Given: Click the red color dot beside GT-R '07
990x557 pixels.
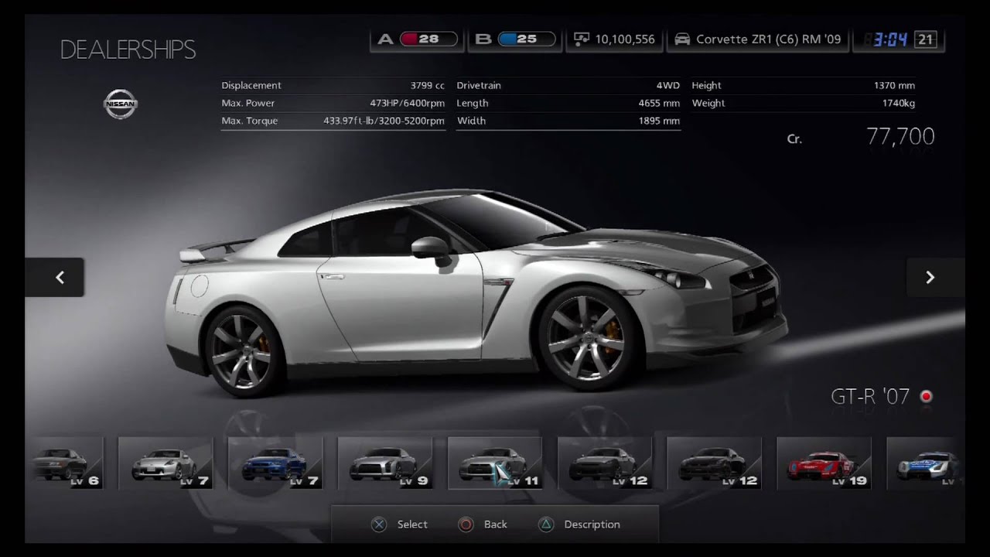Looking at the screenshot, I should click(926, 397).
